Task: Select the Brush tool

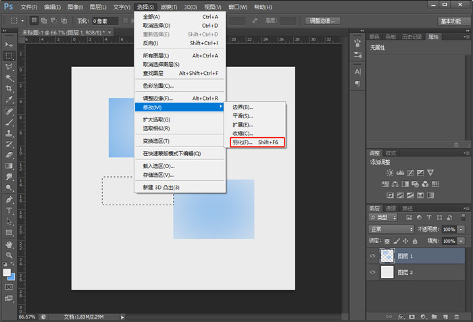Action: point(9,122)
